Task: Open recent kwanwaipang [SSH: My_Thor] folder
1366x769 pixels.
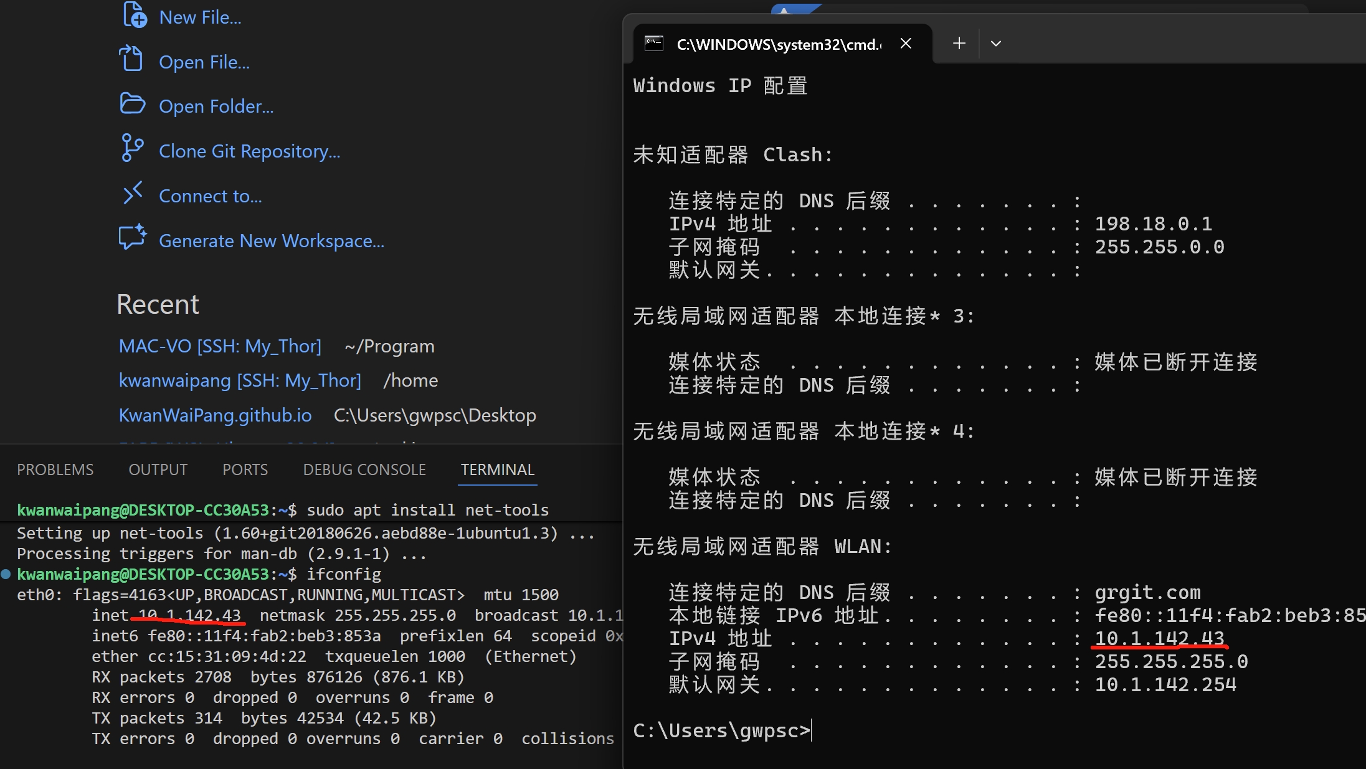Action: pyautogui.click(x=240, y=380)
